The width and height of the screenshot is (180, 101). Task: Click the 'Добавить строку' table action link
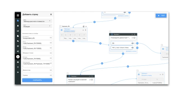(69, 31)
